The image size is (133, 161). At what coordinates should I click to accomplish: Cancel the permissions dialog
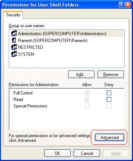point(87,153)
